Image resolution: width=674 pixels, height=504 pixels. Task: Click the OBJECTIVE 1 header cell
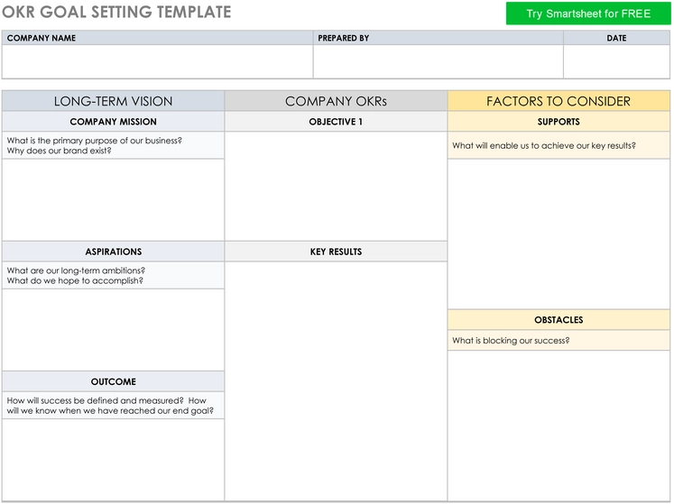[x=336, y=122]
